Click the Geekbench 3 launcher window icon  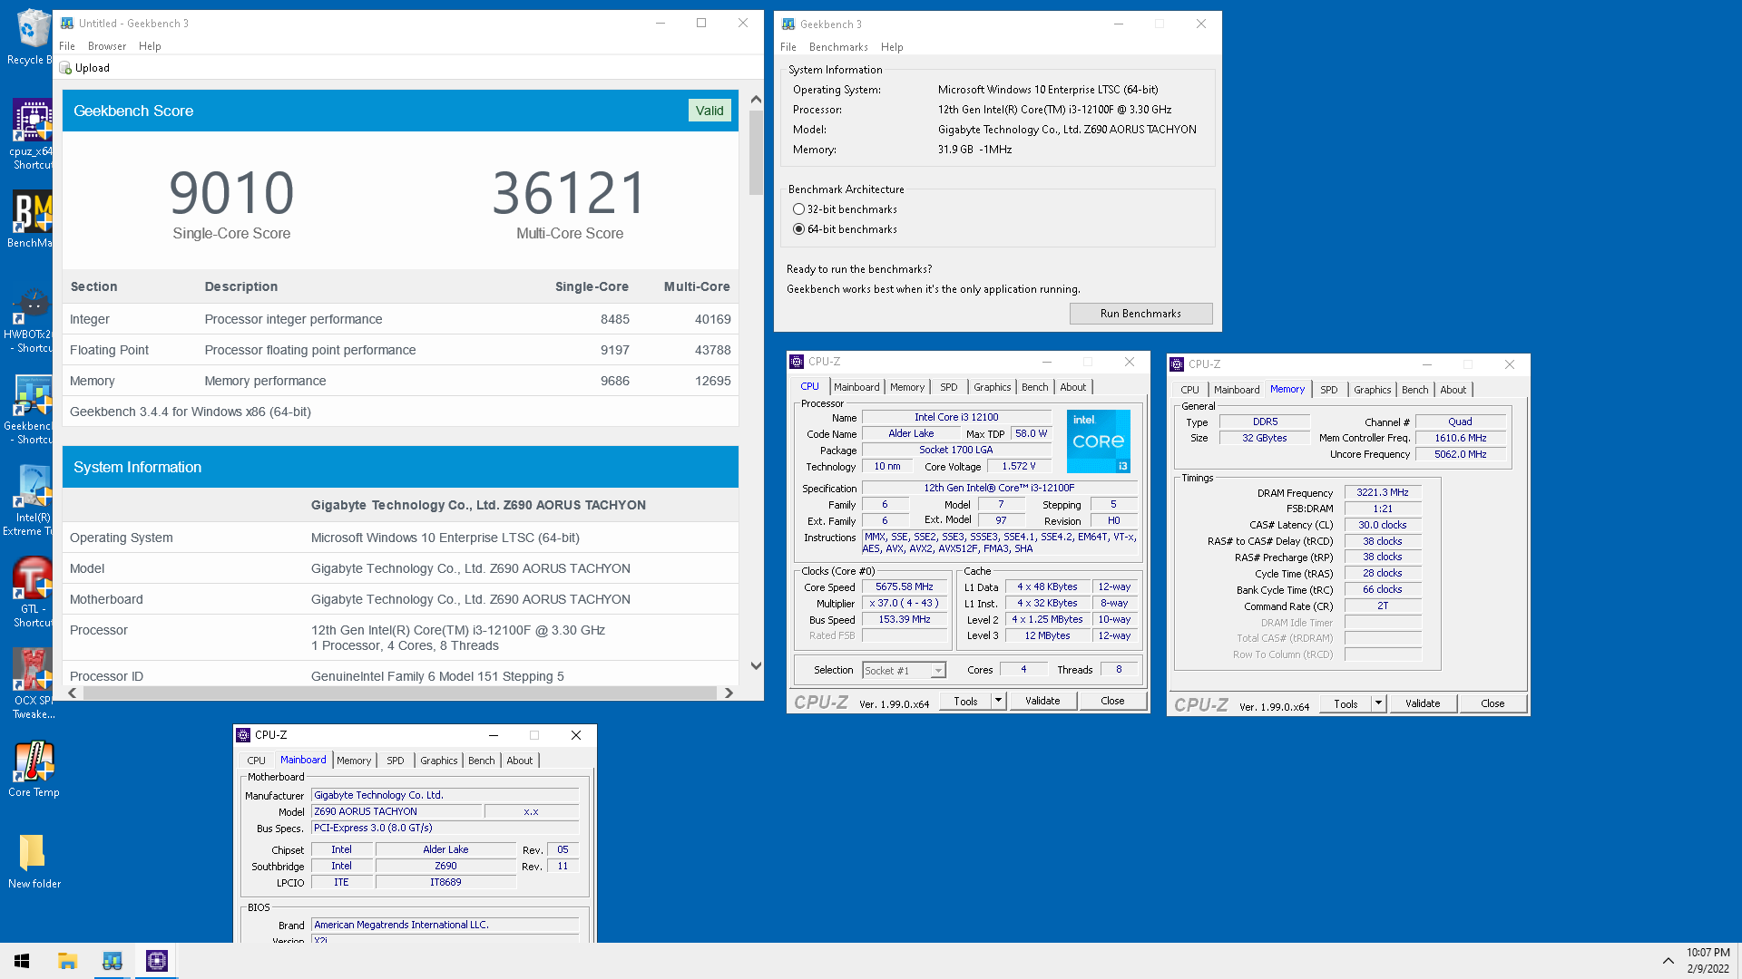[788, 24]
